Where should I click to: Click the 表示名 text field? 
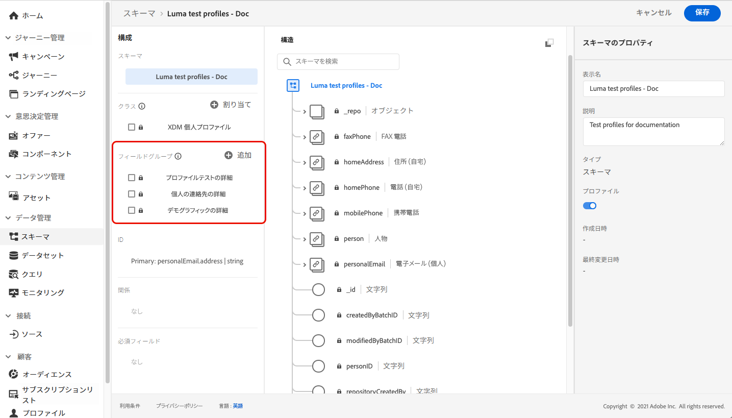pyautogui.click(x=653, y=88)
